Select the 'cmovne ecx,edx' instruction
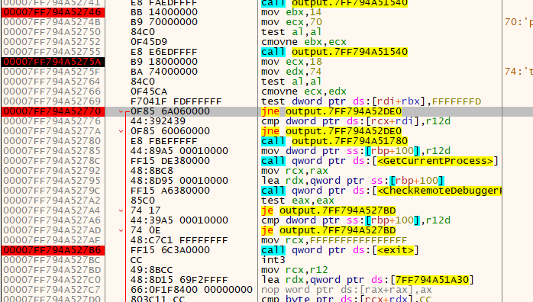Viewport: 533px width, 302px height. pyautogui.click(x=304, y=92)
